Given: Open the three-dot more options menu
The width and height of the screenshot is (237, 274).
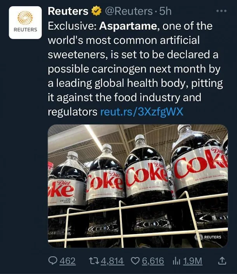Looking at the screenshot, I should [221, 11].
